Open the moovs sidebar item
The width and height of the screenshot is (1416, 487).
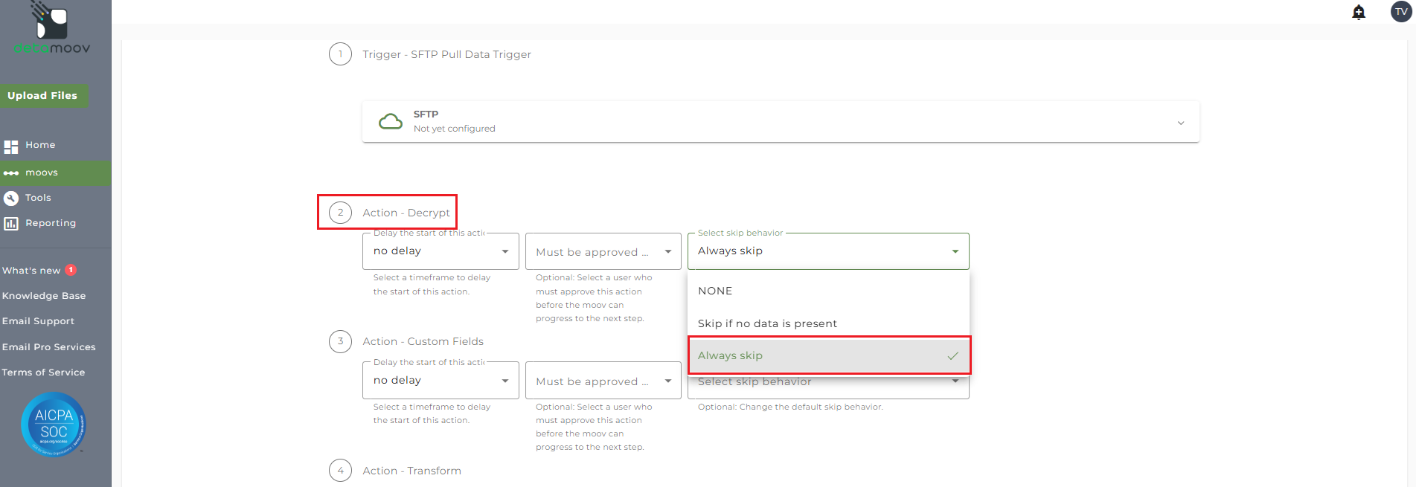click(42, 172)
